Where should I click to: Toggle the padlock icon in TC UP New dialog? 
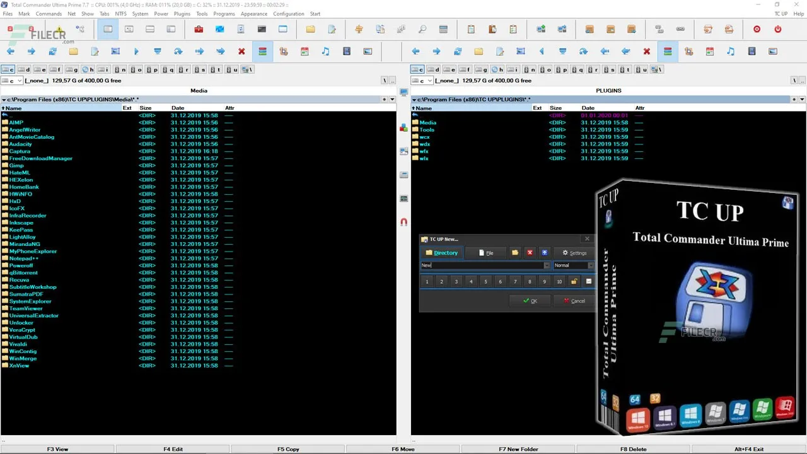point(574,281)
